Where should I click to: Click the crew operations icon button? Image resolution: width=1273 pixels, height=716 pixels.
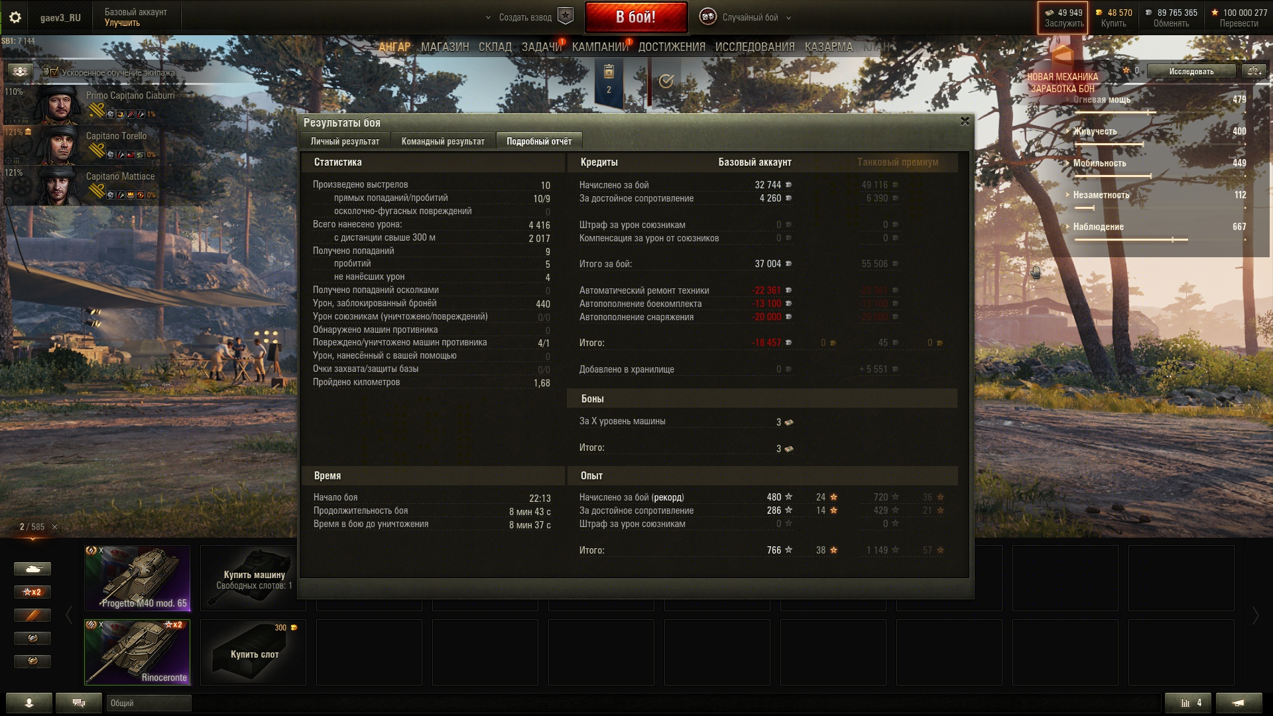coord(20,71)
